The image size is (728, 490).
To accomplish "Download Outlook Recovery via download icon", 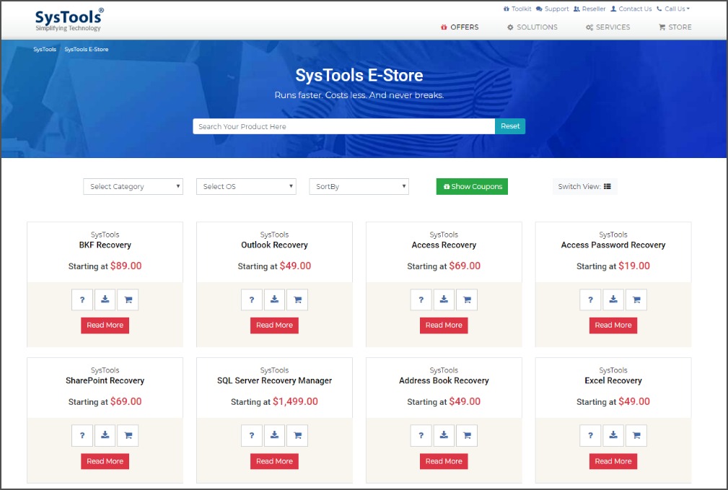I will pos(274,299).
